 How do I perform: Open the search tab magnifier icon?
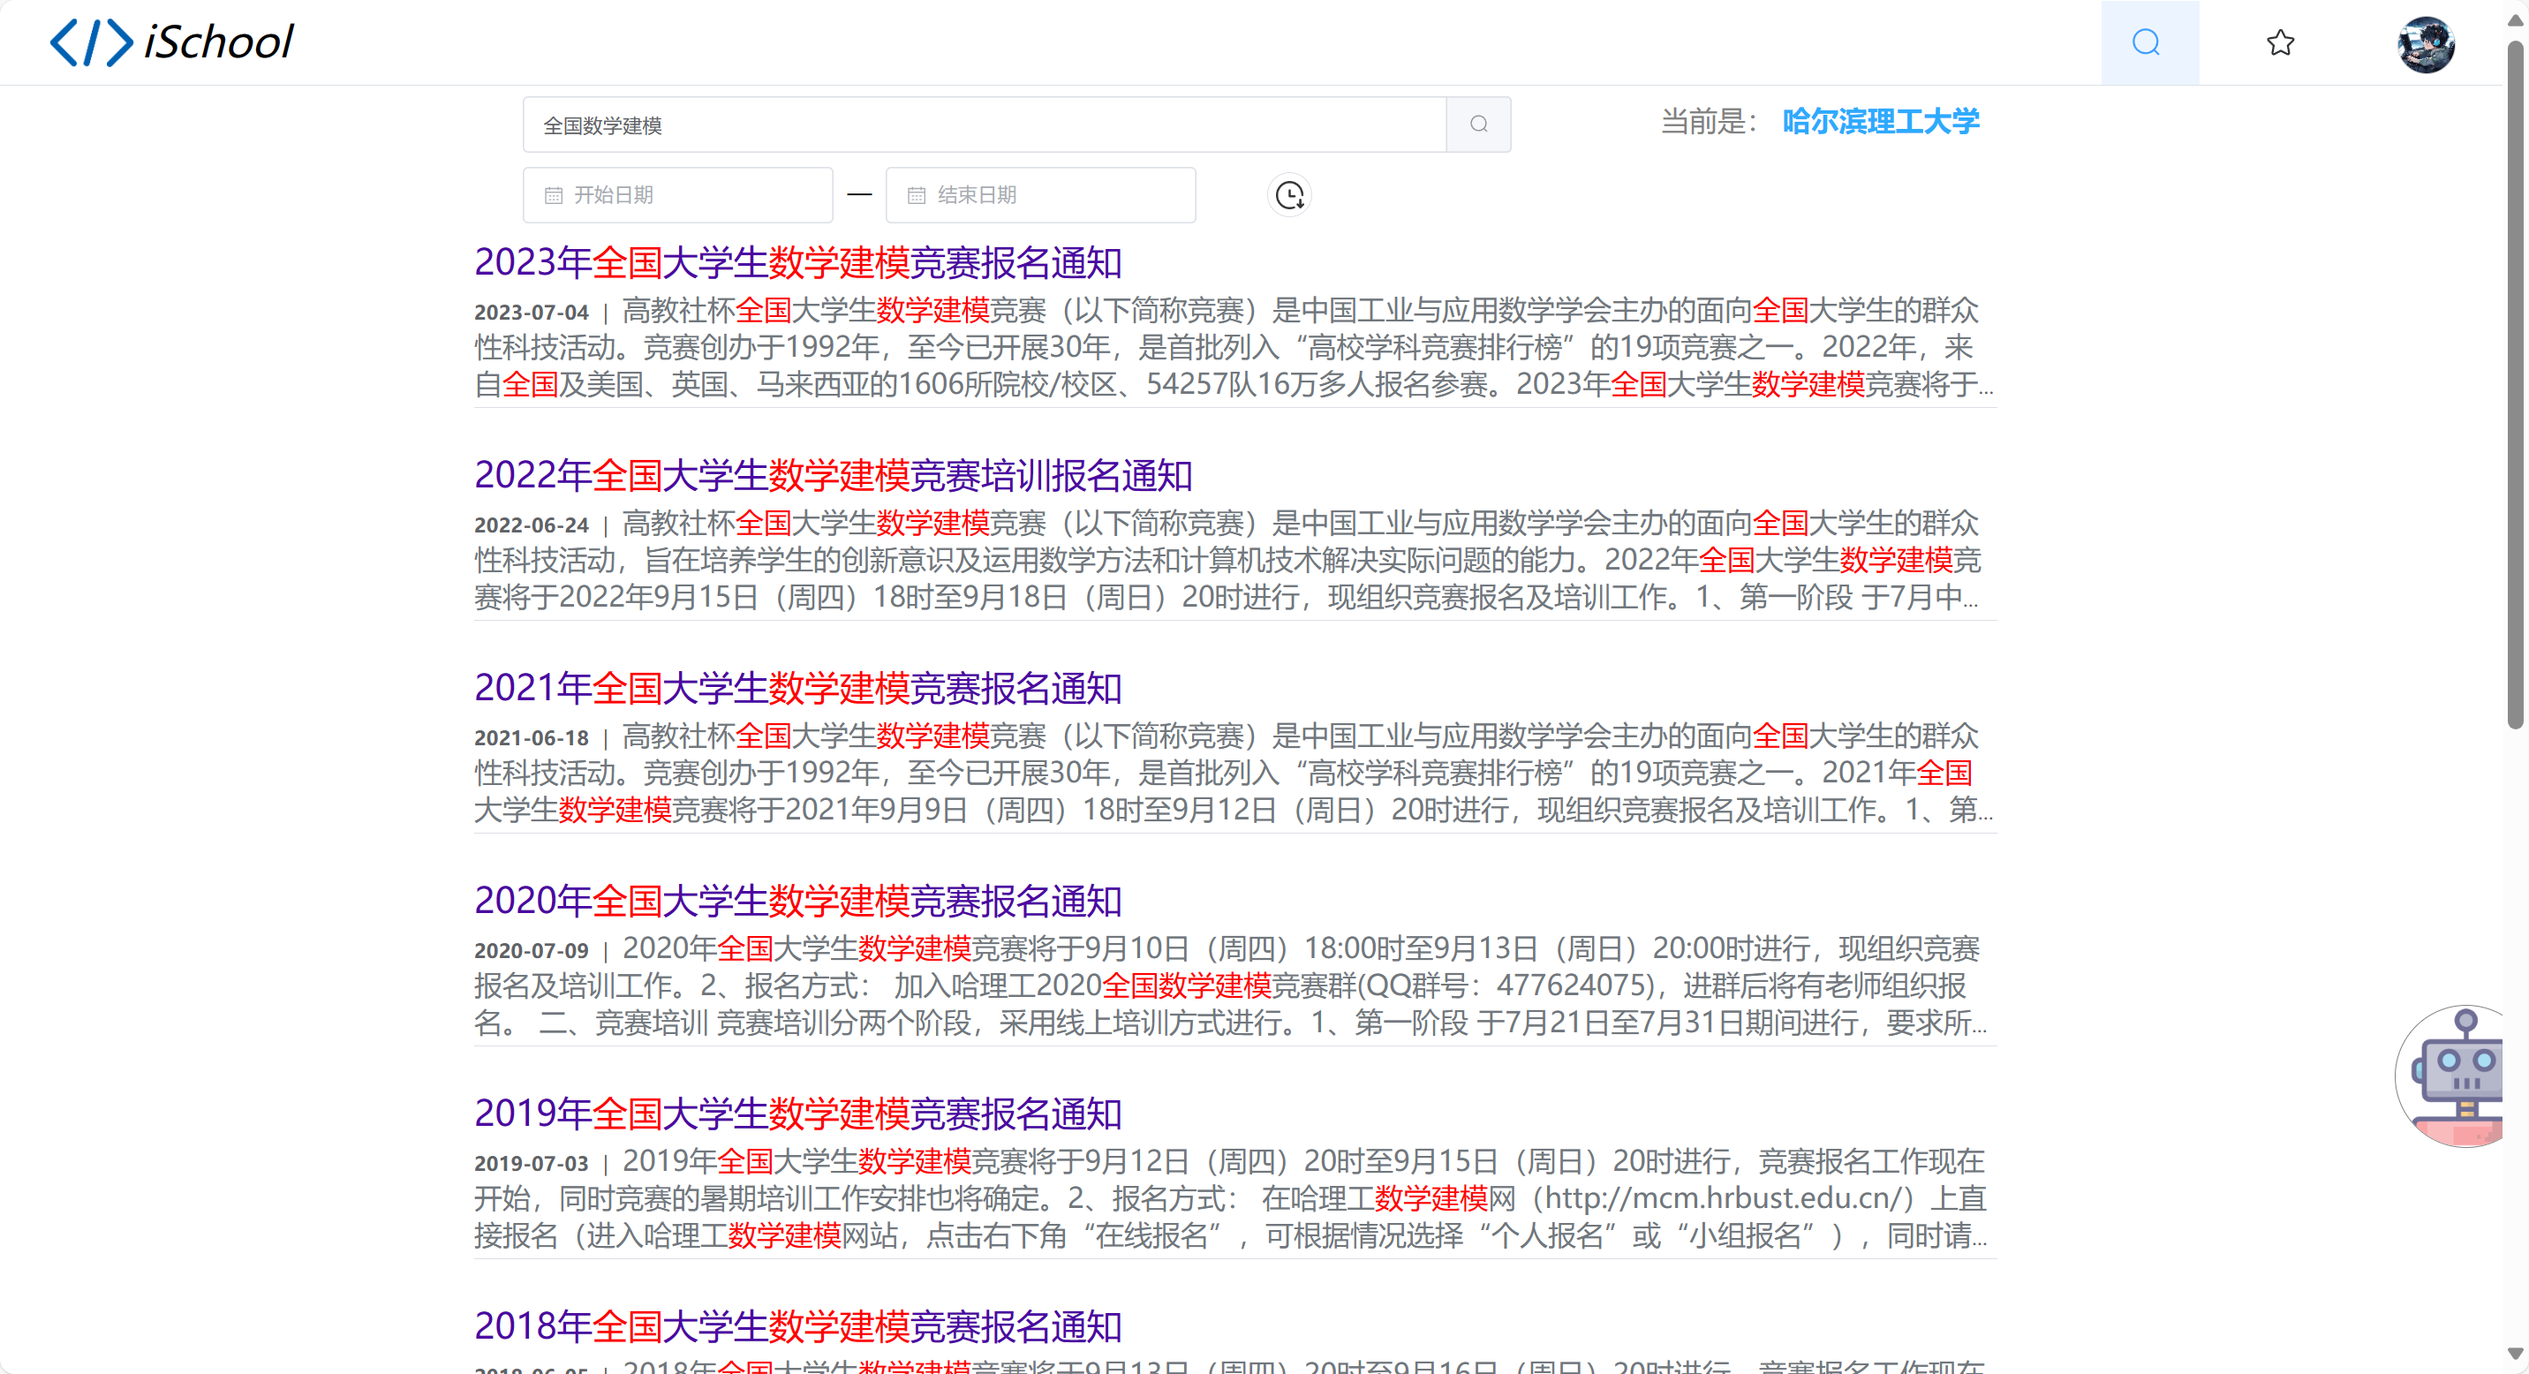(2146, 42)
